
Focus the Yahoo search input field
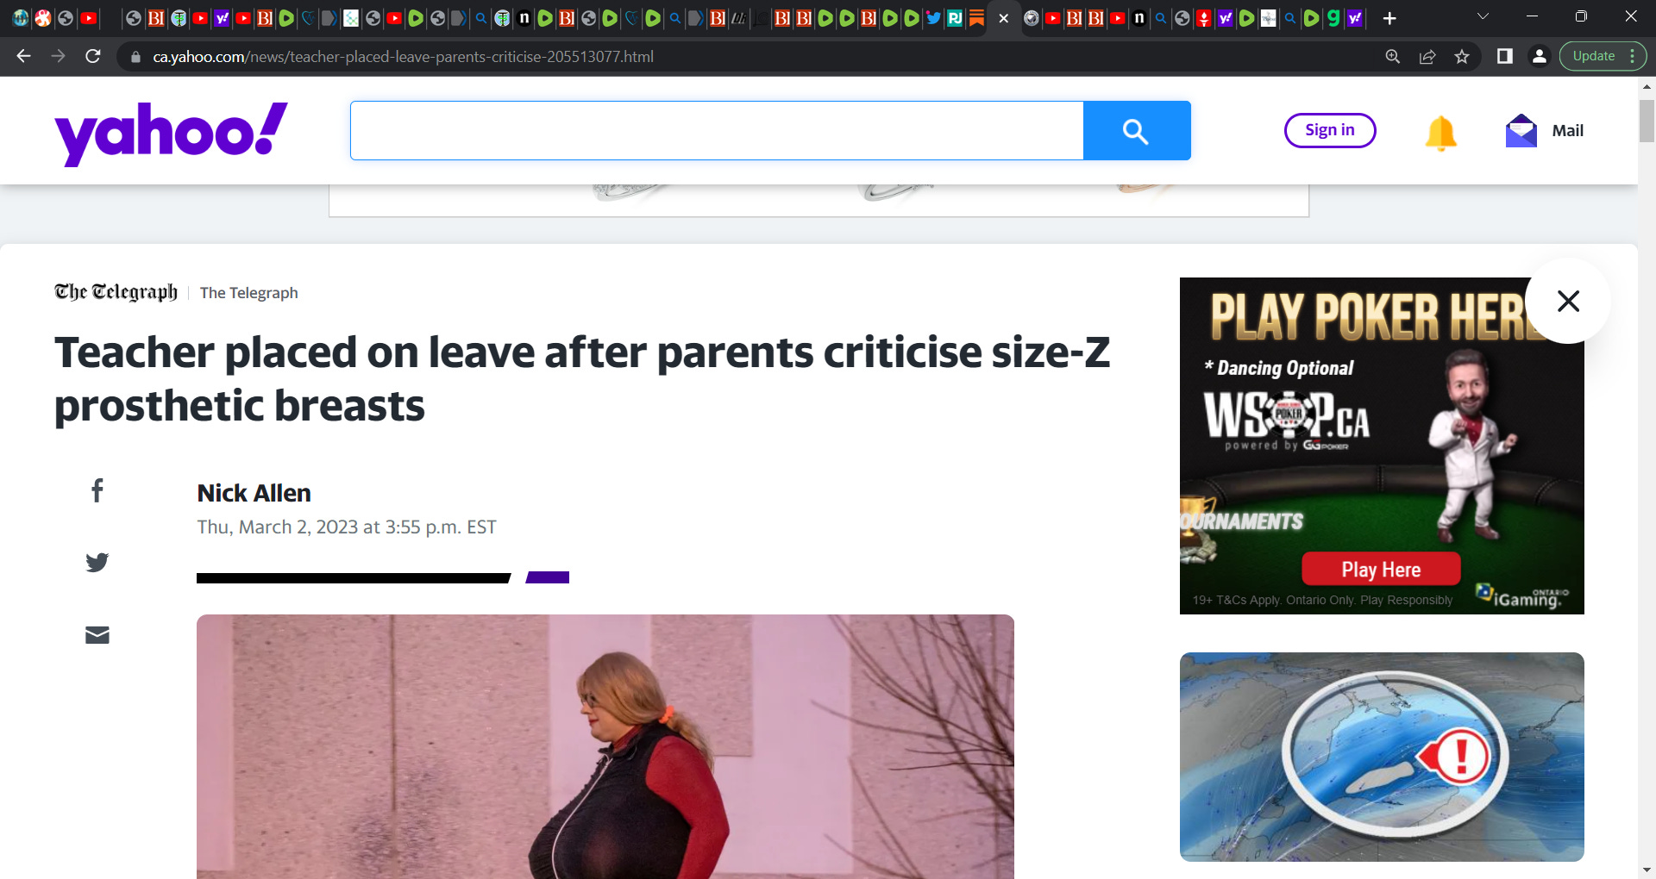tap(717, 130)
